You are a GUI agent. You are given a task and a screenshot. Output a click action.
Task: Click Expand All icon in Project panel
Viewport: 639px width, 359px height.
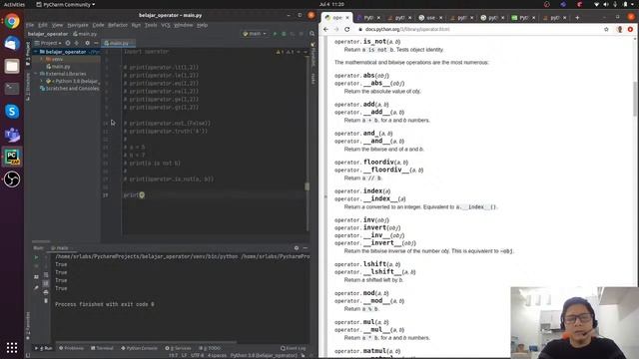point(77,43)
